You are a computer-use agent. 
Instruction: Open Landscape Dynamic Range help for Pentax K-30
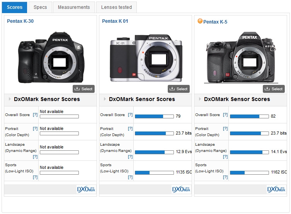pyautogui.click(x=35, y=157)
